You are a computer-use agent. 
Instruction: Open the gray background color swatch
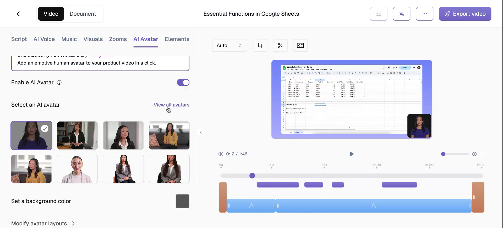[x=183, y=201]
